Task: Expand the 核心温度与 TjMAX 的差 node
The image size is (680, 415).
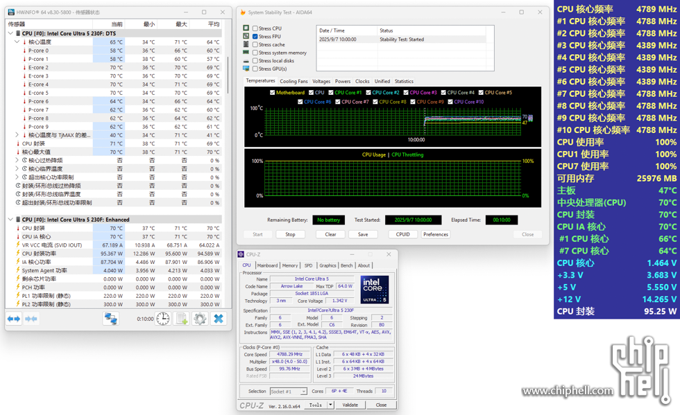Action: [17, 134]
